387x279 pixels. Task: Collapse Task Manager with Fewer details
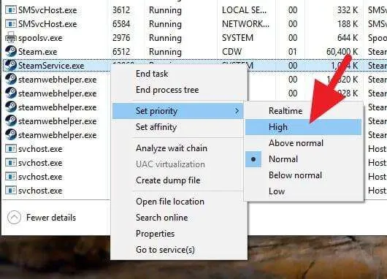[42, 218]
